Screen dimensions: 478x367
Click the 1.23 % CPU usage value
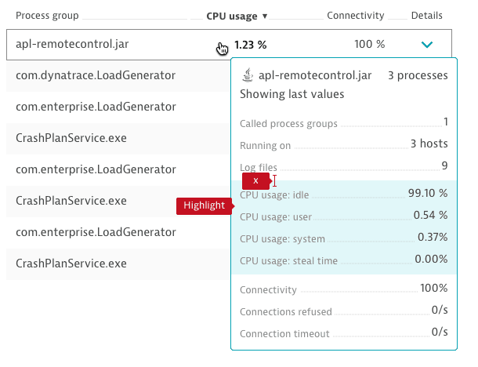pyautogui.click(x=250, y=45)
